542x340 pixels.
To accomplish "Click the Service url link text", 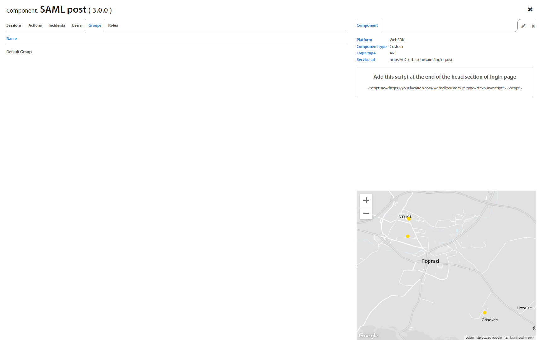I will pyautogui.click(x=421, y=60).
